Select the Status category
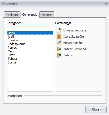 (x=12, y=62)
